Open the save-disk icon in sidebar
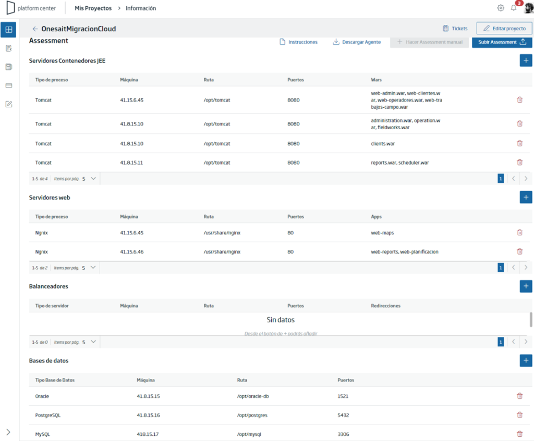This screenshot has height=441, width=534. point(9,67)
